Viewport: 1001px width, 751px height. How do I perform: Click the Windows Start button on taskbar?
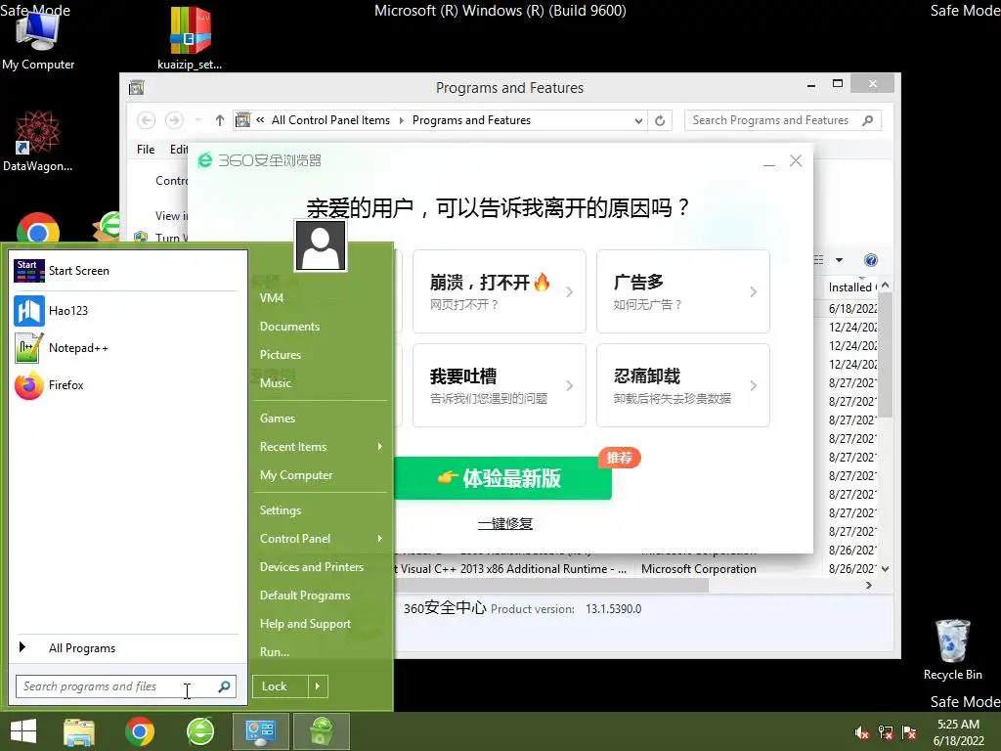click(x=23, y=731)
